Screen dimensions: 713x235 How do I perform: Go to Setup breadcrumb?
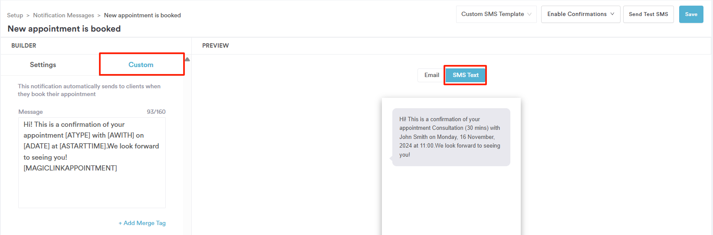pos(15,15)
